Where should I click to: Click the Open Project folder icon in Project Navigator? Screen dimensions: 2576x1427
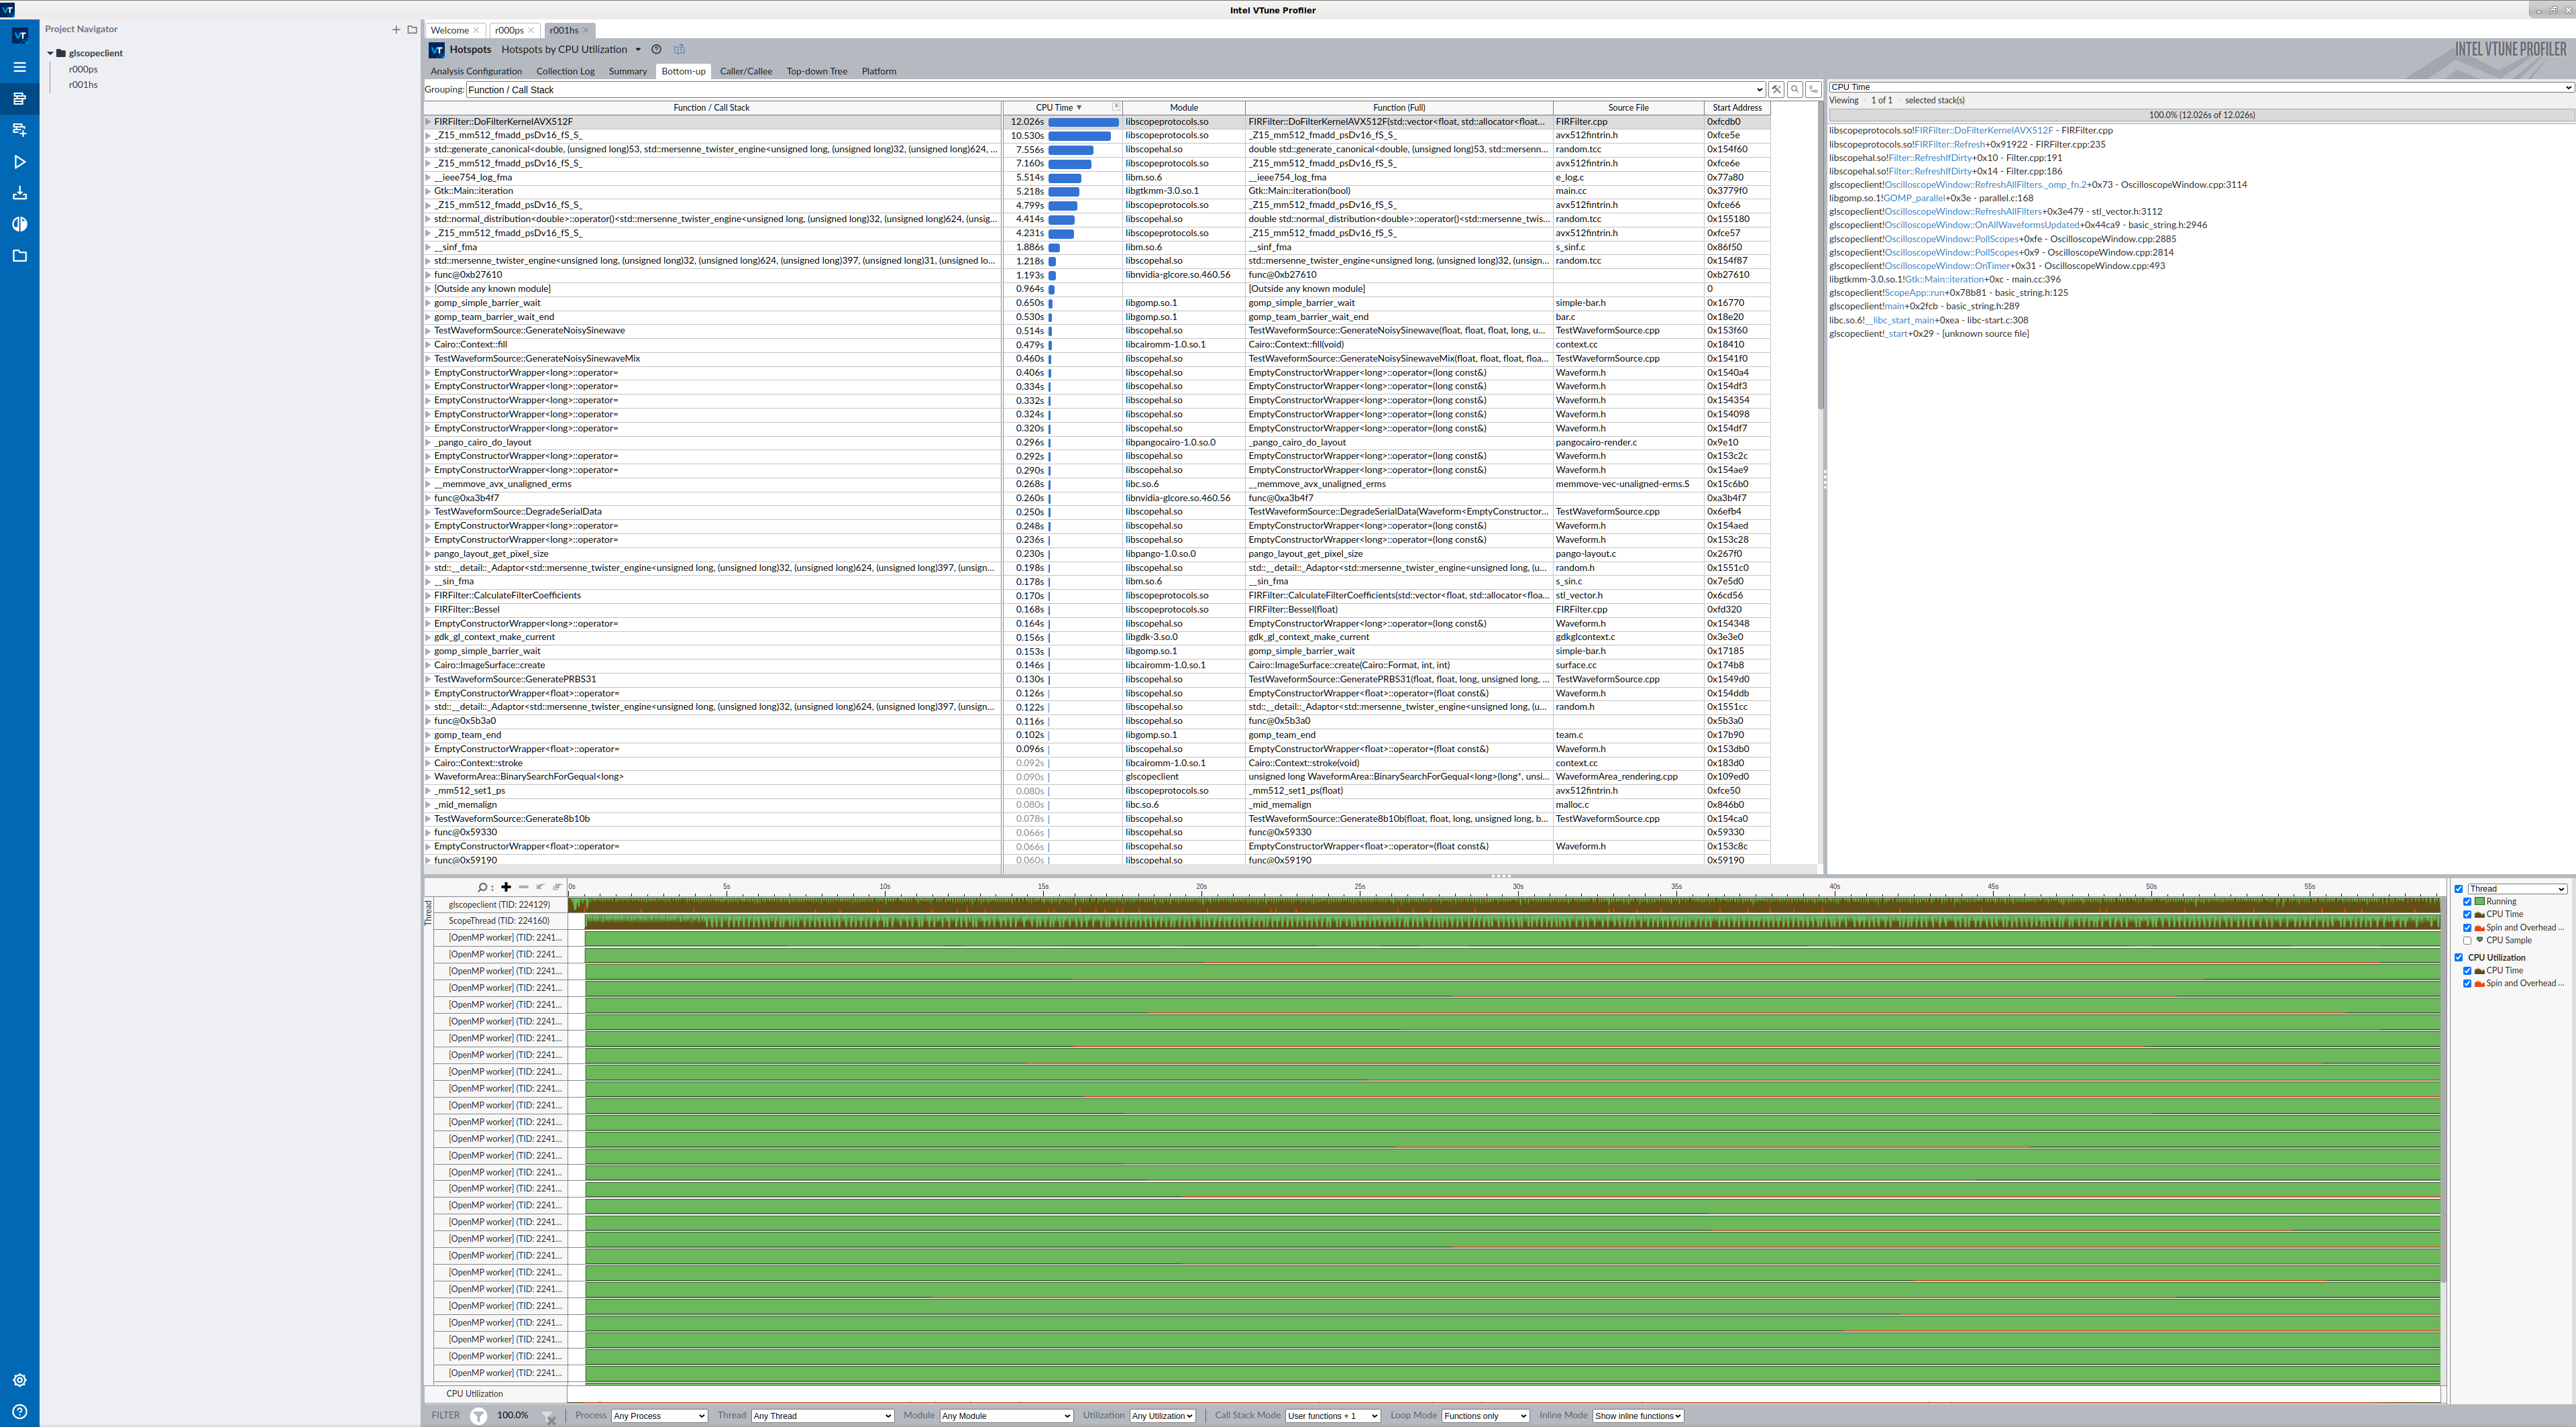[412, 29]
